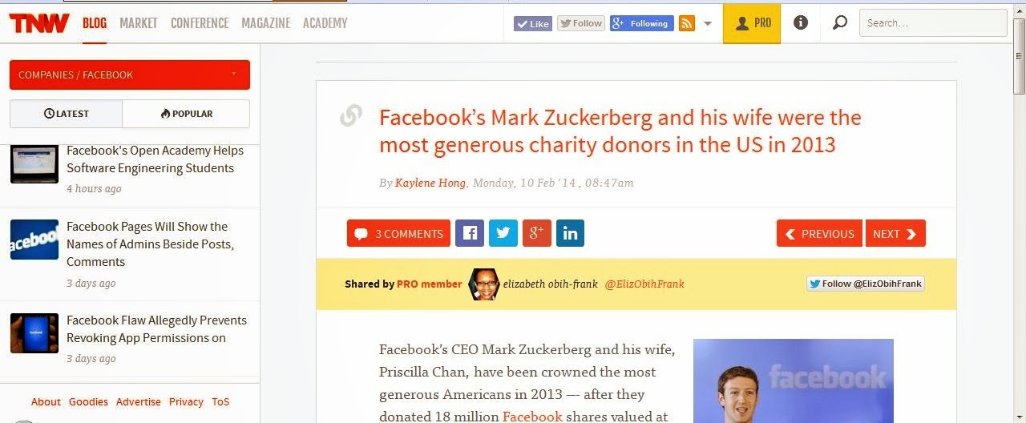The image size is (1026, 423).
Task: Share article on LinkedIn icon
Action: 570,233
